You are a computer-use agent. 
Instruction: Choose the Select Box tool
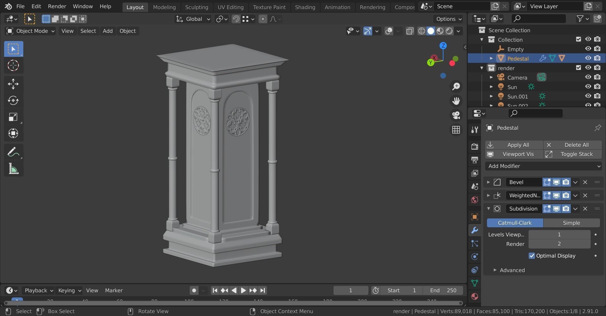(13, 49)
